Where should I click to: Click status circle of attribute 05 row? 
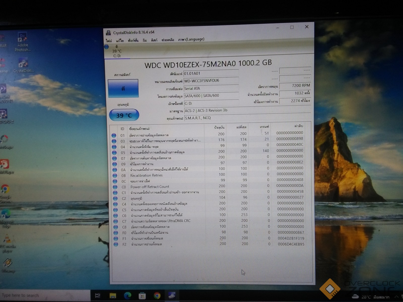click(114, 153)
